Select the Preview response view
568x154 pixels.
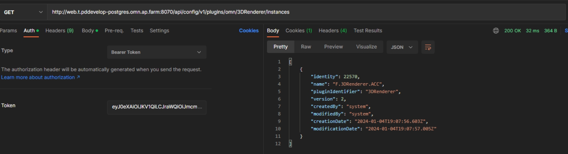pyautogui.click(x=333, y=47)
